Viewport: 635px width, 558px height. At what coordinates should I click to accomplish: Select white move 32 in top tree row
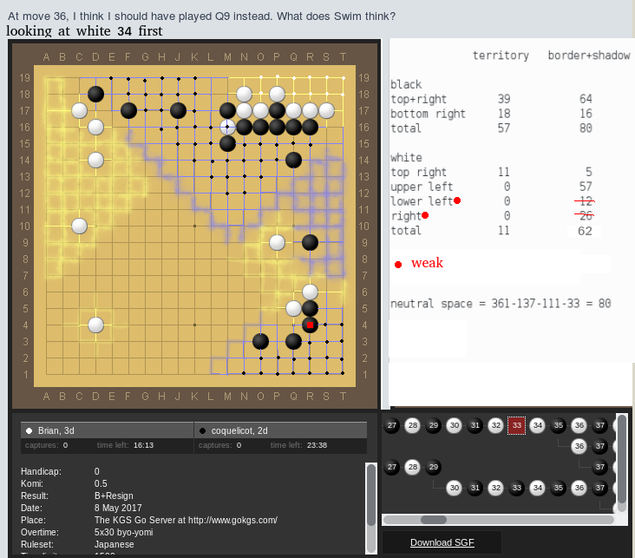tap(496, 425)
